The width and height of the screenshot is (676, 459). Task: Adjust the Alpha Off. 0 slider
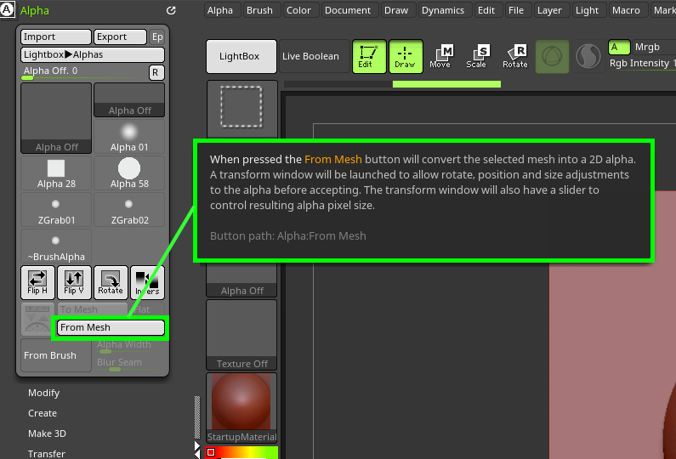84,72
